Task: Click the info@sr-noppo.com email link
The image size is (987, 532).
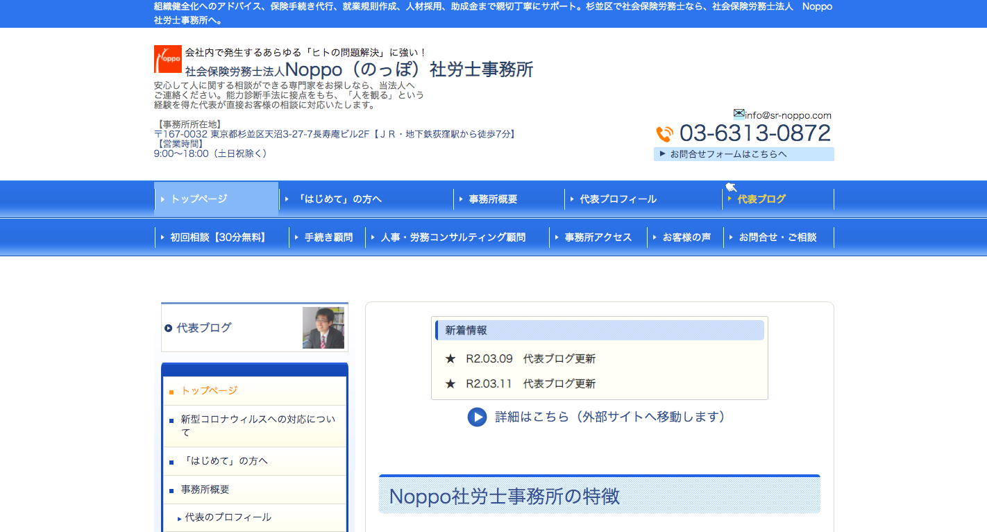Action: [x=786, y=115]
